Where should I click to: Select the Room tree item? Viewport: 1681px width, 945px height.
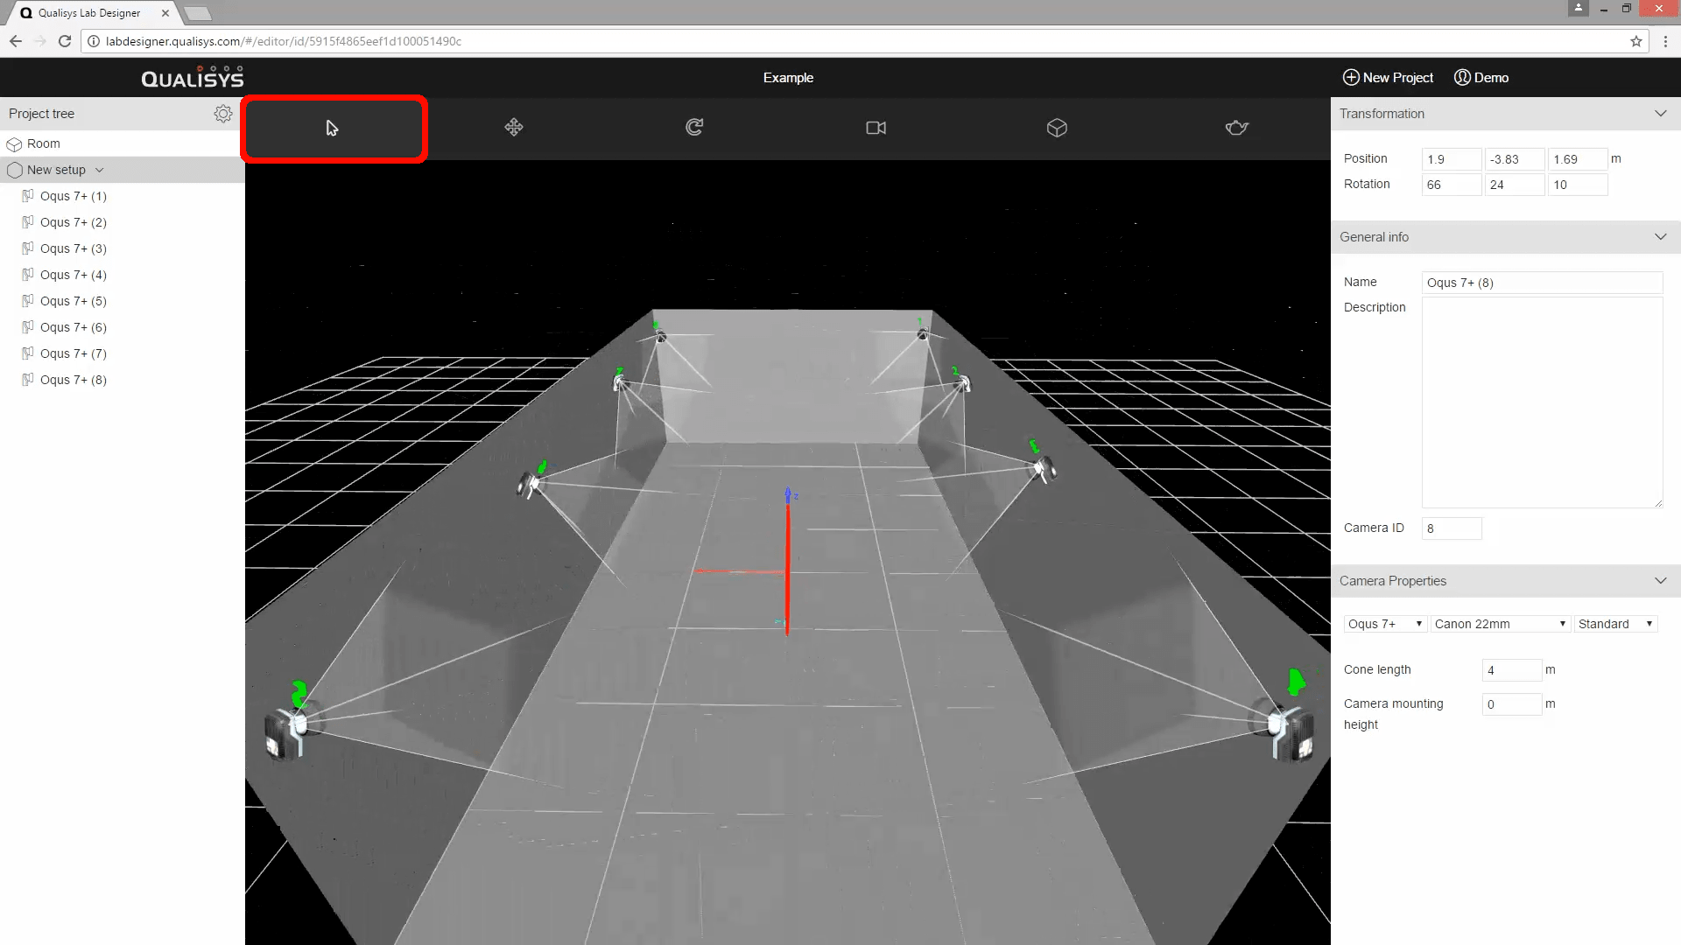point(43,143)
